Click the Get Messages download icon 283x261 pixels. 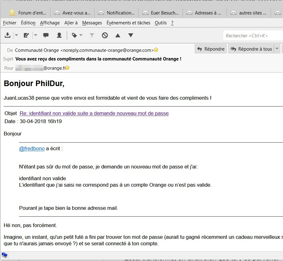coord(8,35)
